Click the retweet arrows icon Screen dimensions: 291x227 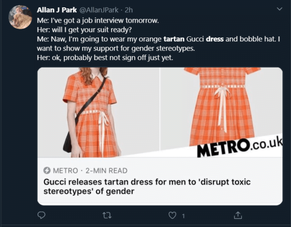[x=107, y=215]
